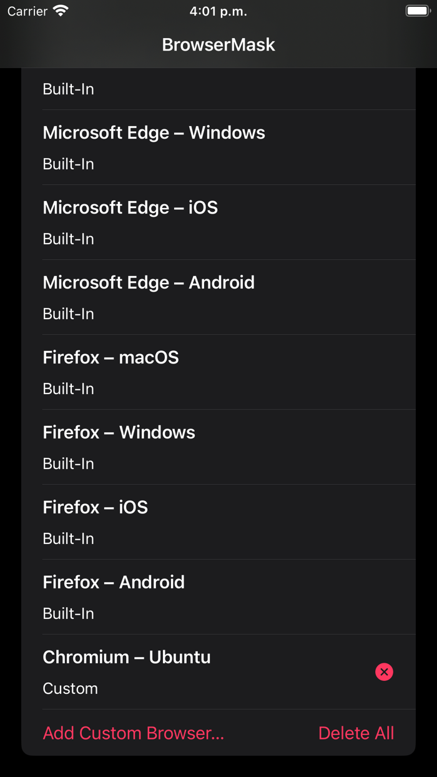Viewport: 437px width, 777px height.
Task: Tap the Built-In label under Microsoft Edge – Android
Action: (68, 314)
